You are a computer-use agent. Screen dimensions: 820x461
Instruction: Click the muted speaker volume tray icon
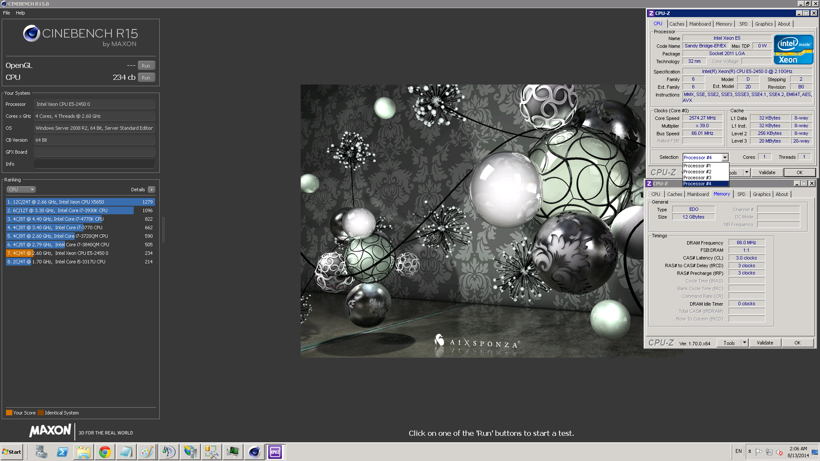click(x=779, y=452)
